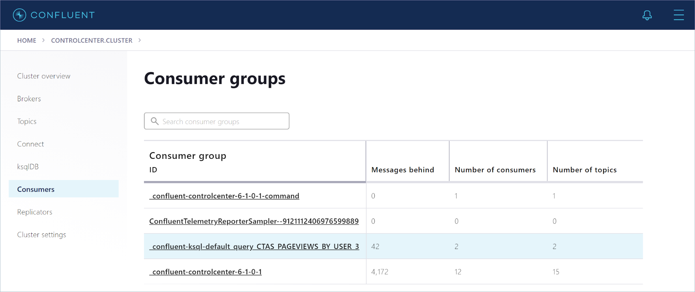Open the CONTROLCENTER.CLUSTER breadcrumb
Image resolution: width=695 pixels, height=292 pixels.
click(x=92, y=41)
